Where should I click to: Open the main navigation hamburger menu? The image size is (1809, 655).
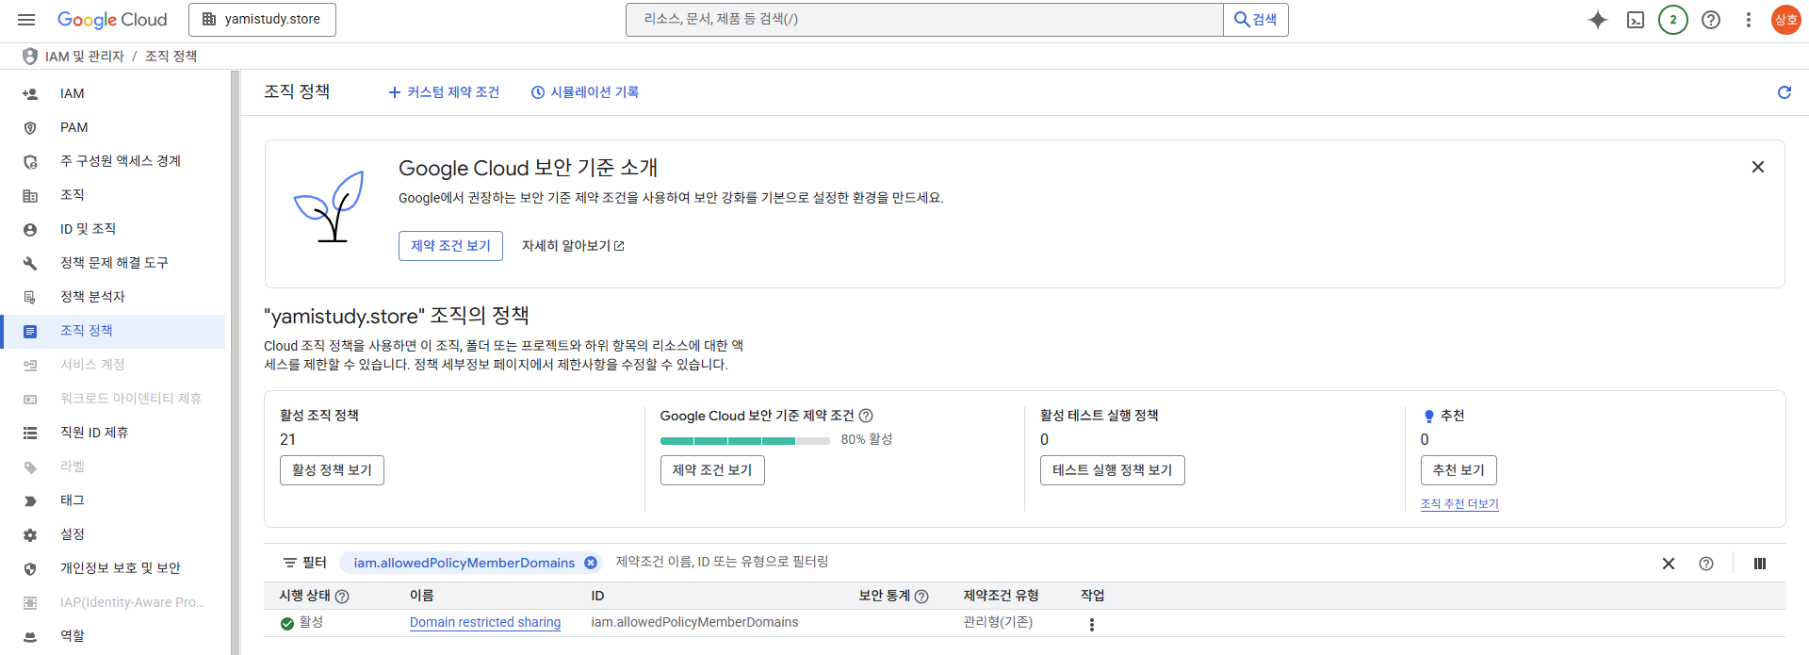click(x=26, y=20)
